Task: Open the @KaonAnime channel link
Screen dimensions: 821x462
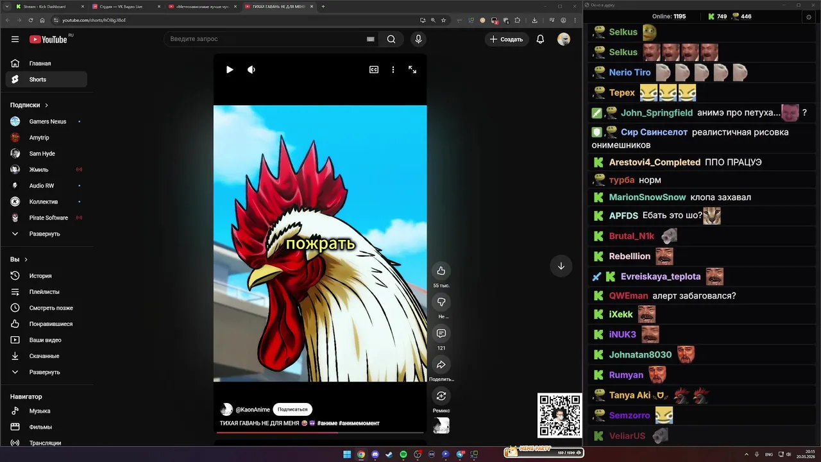Action: (253, 409)
